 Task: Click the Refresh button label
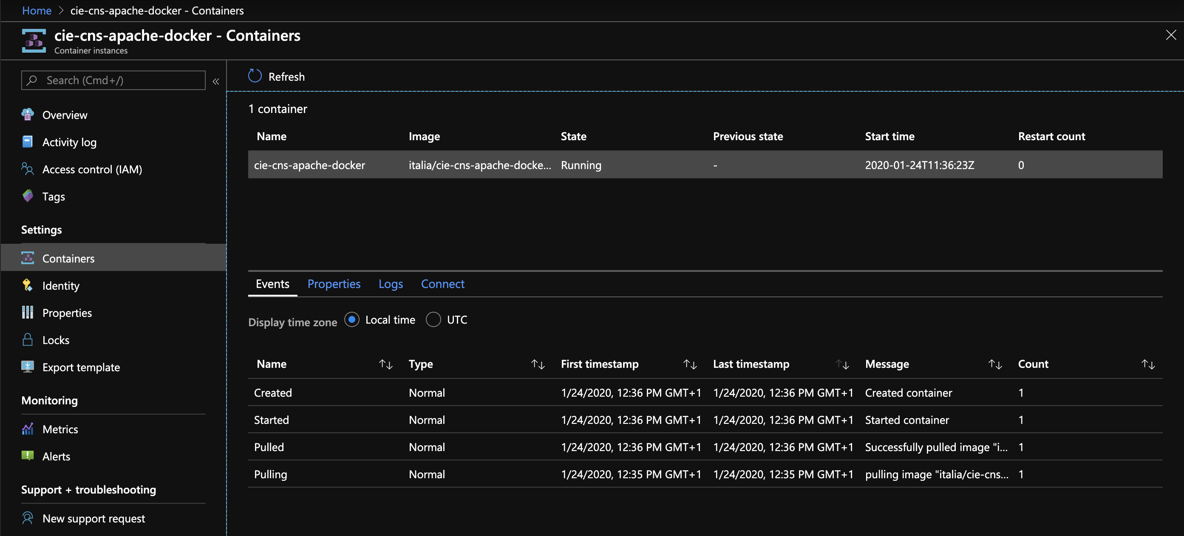[x=286, y=76]
